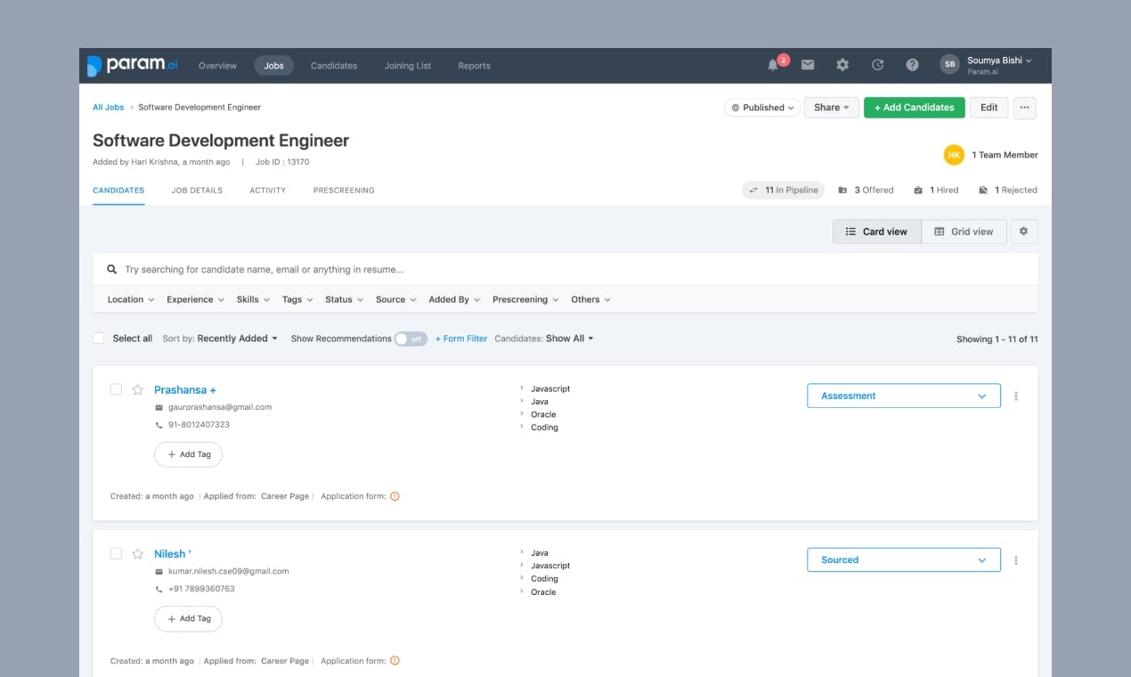Click the Edit button
The width and height of the screenshot is (1131, 677).
[x=989, y=108]
